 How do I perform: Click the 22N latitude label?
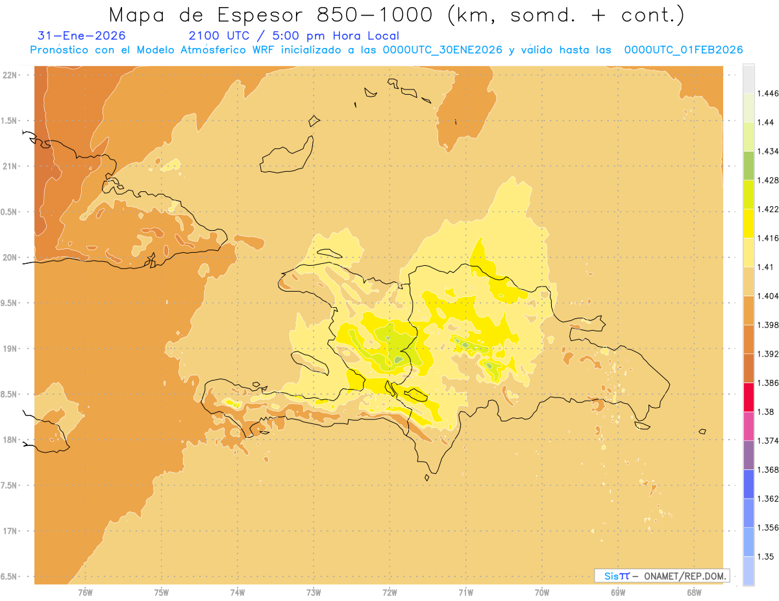(x=10, y=75)
